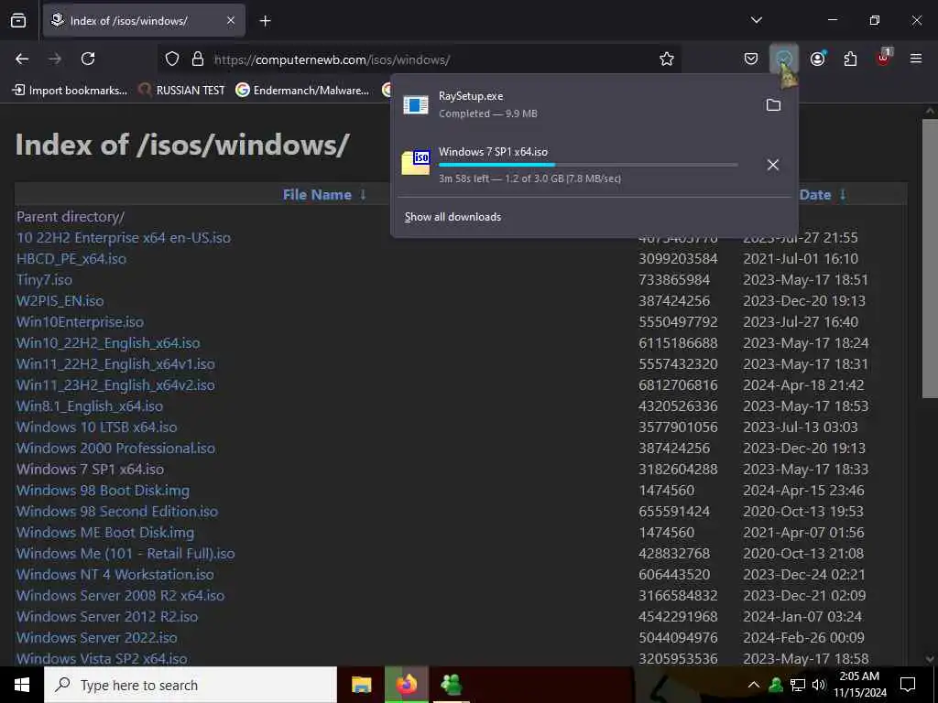Open Import bookmarks bookmark
The image size is (938, 703).
(x=71, y=91)
